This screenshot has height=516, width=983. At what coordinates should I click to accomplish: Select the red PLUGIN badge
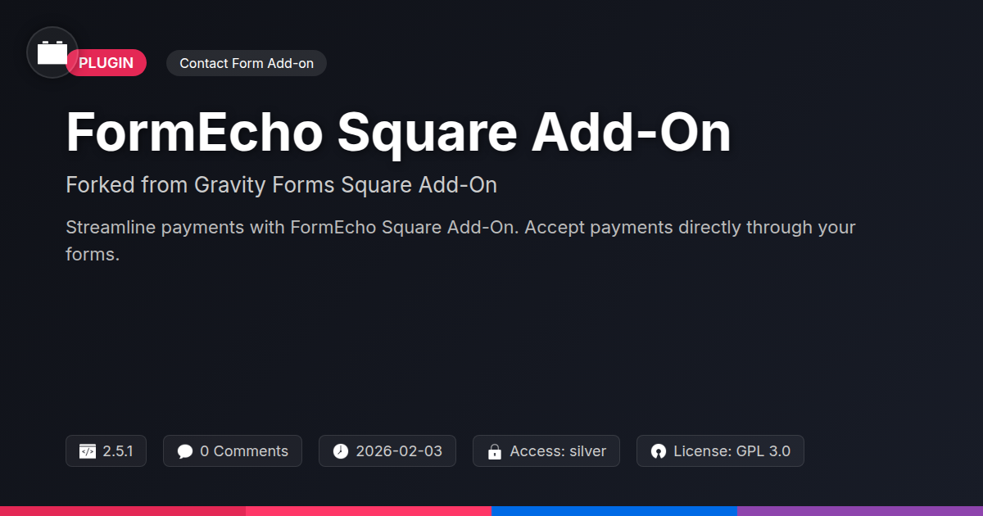pyautogui.click(x=107, y=63)
